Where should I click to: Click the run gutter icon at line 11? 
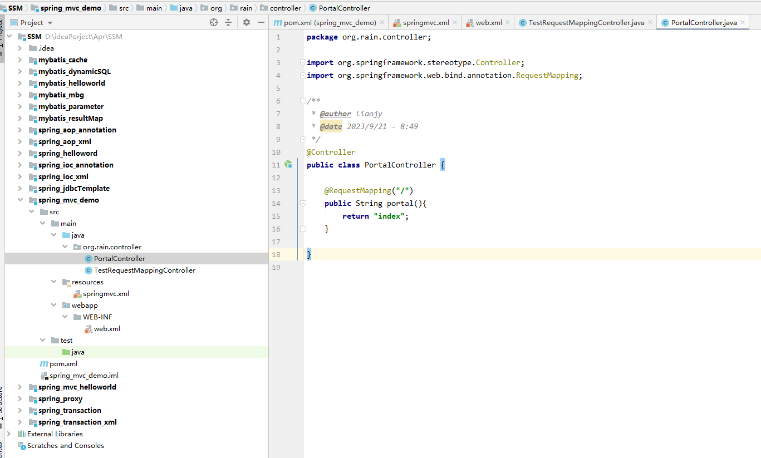tap(288, 164)
